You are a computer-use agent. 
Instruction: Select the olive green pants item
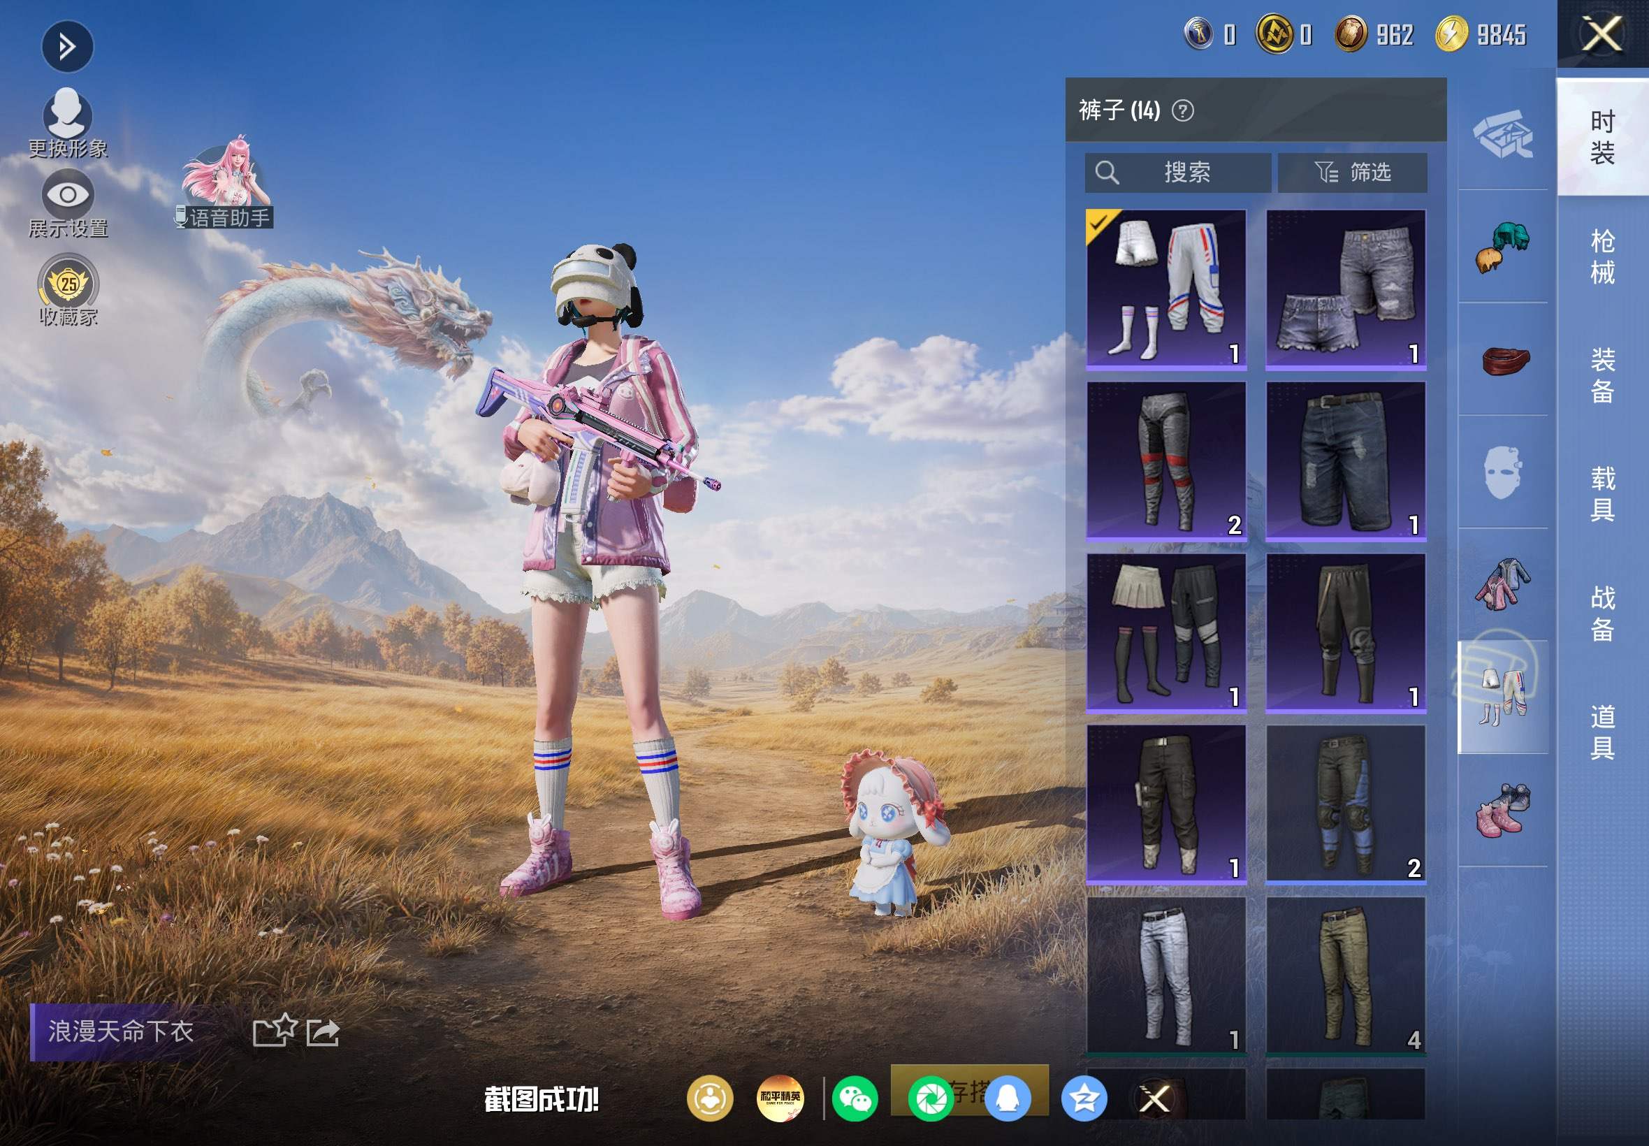1346,975
